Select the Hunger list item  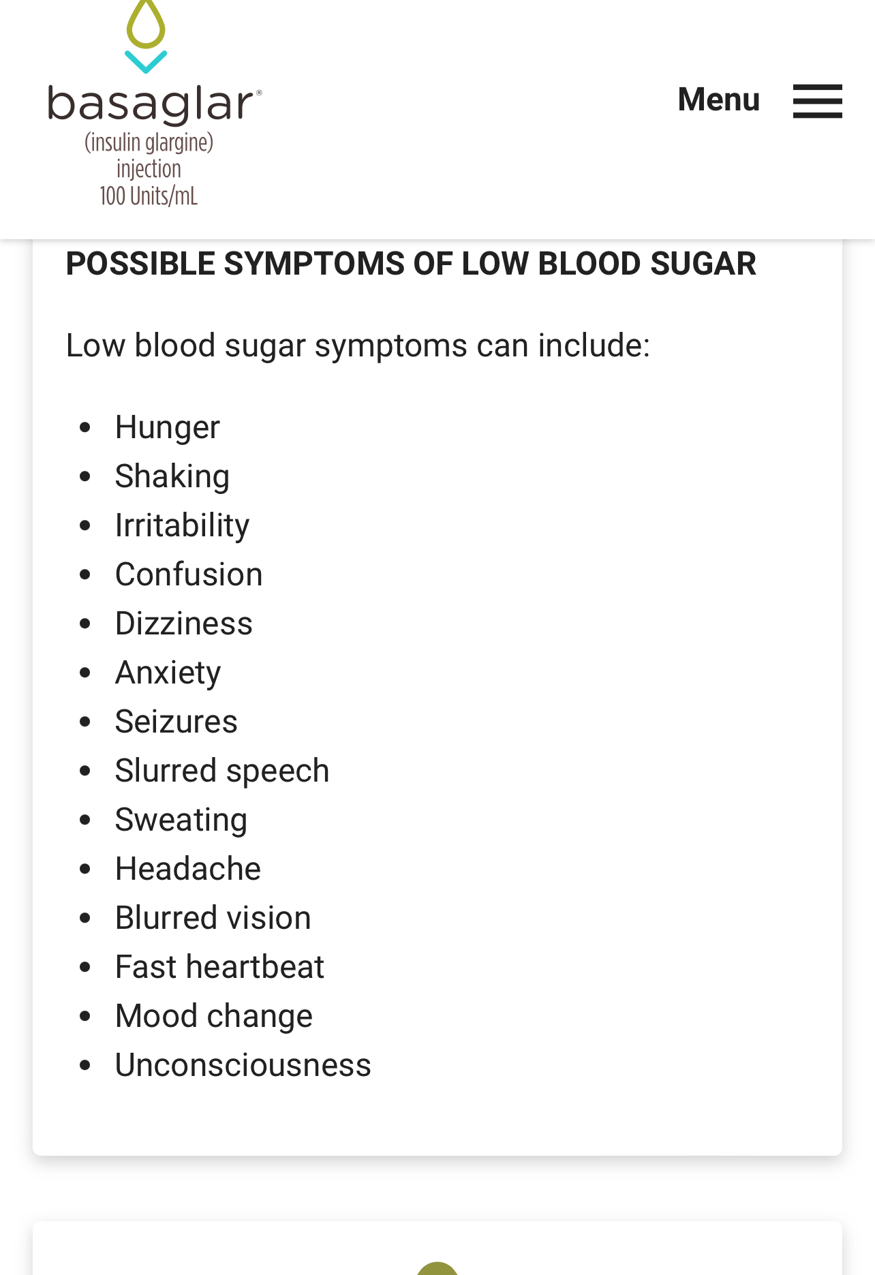point(168,428)
